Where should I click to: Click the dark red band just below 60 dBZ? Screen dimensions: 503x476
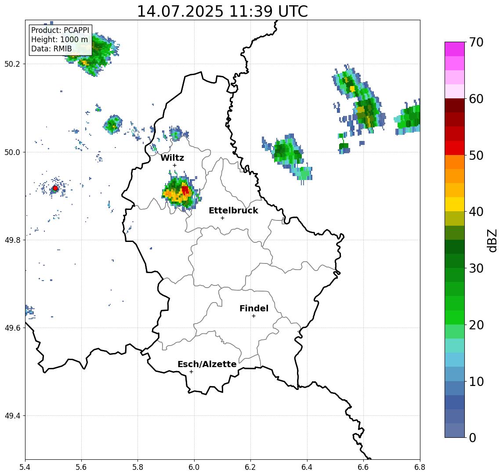click(x=455, y=105)
